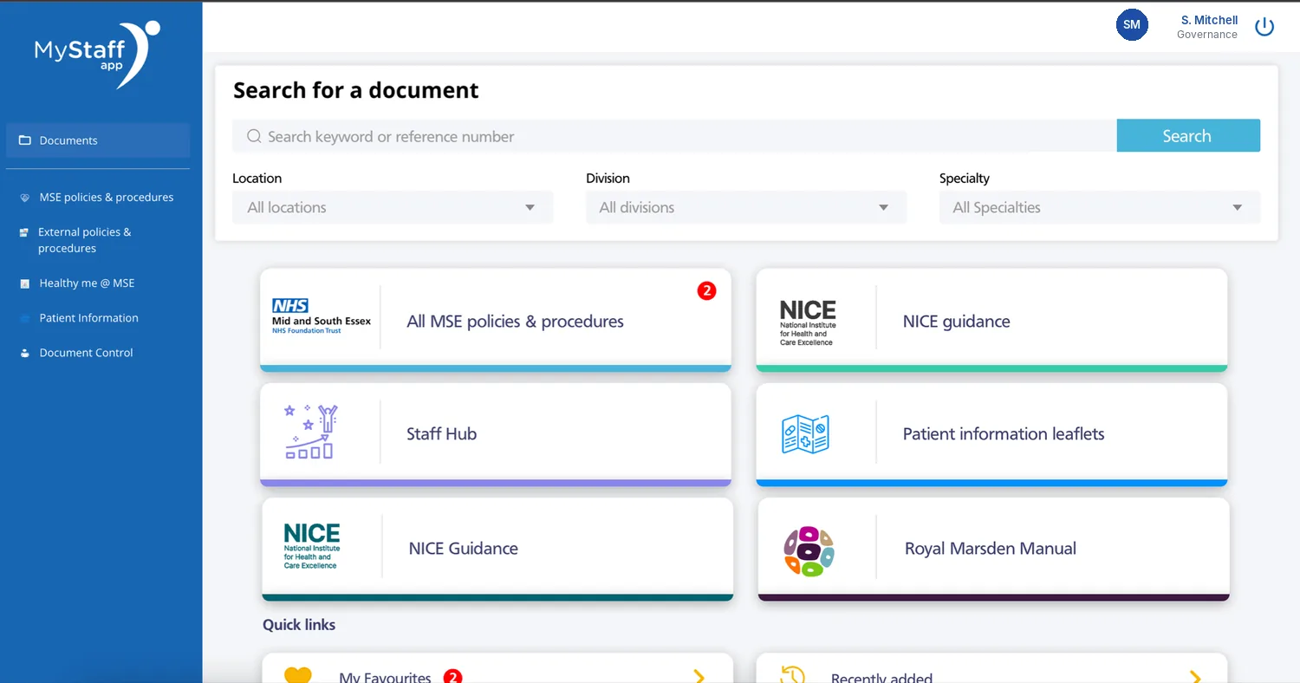
Task: Select Documents in the sidebar
Action: (98, 140)
